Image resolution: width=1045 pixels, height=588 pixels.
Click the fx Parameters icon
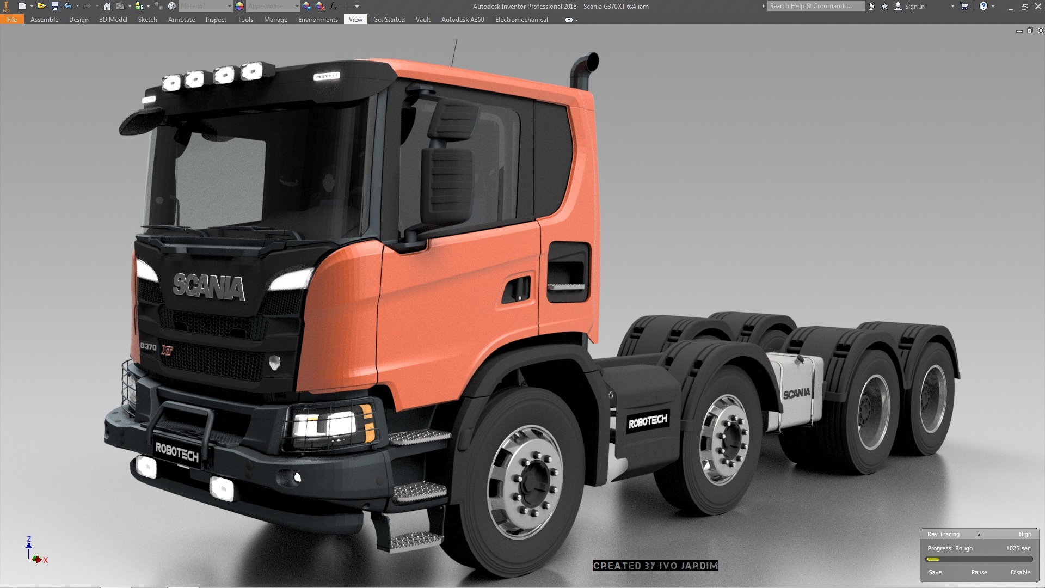333,6
